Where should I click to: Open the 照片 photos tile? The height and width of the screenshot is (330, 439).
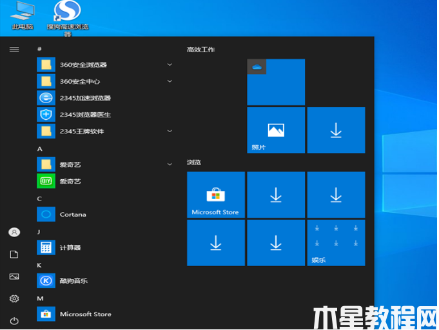[276, 130]
